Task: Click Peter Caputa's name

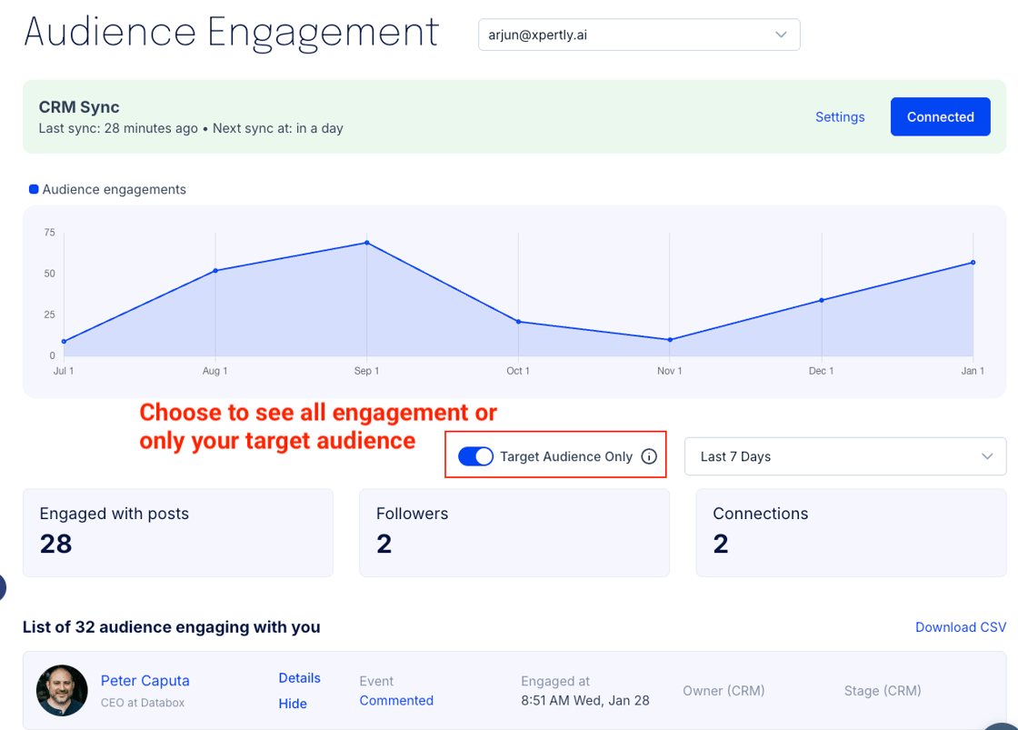Action: tap(145, 680)
